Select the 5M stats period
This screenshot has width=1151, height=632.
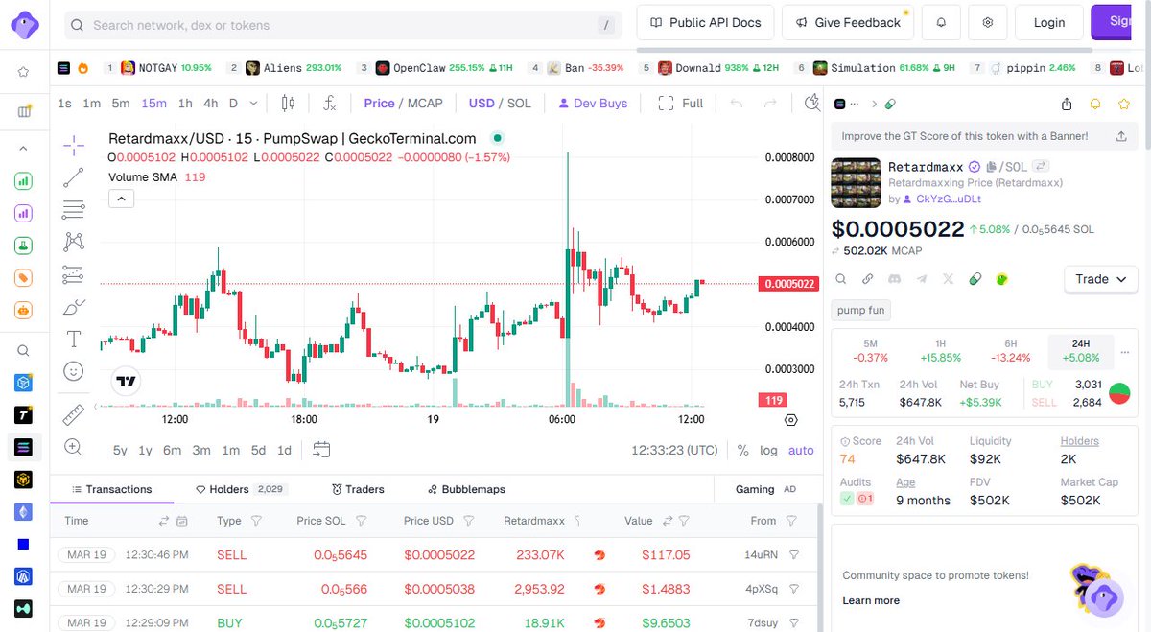[870, 350]
